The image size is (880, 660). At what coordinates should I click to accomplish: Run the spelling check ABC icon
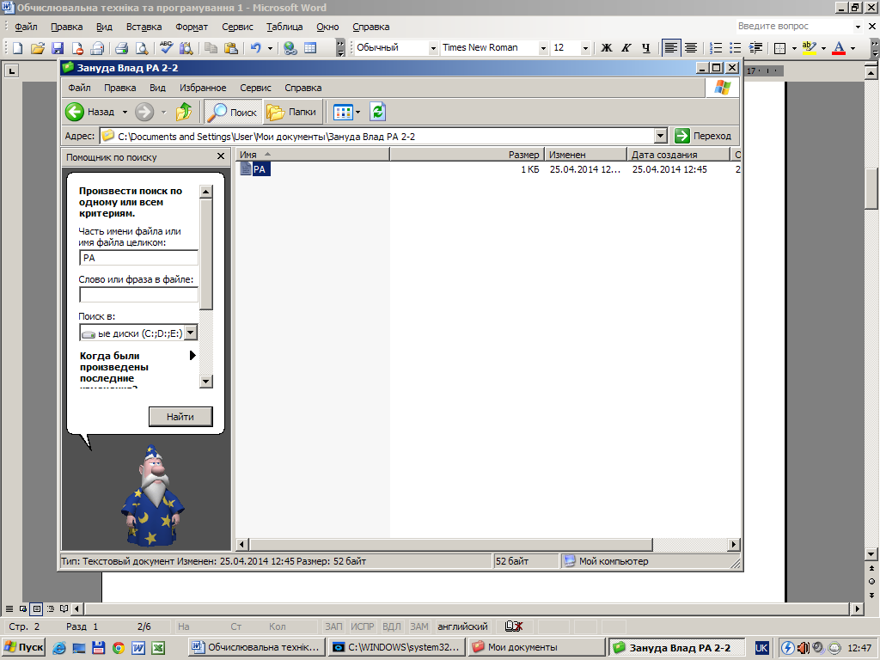[166, 48]
